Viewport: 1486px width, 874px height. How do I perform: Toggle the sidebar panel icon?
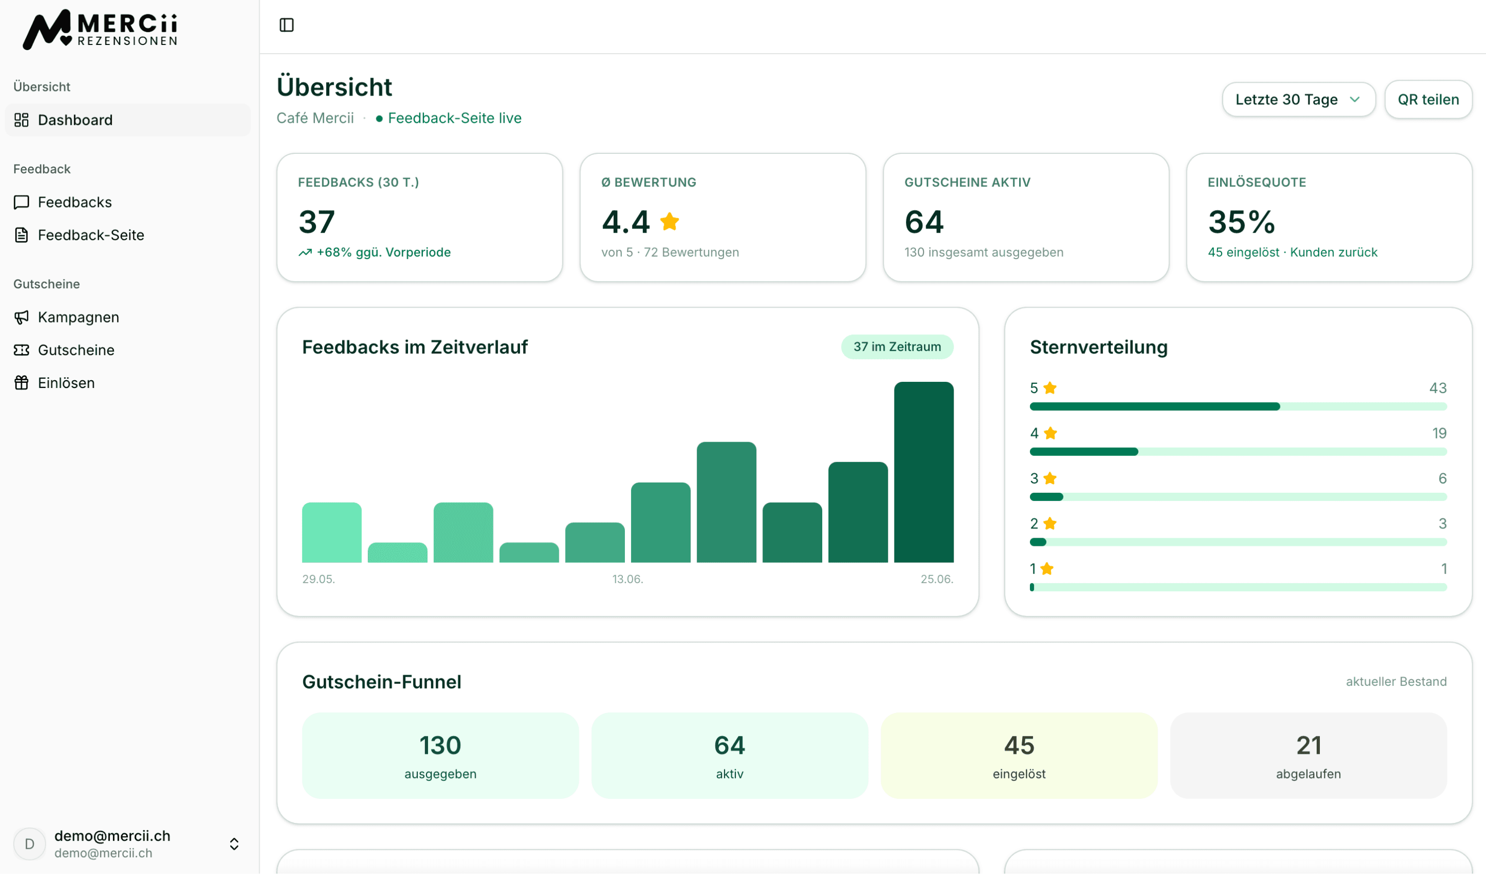(286, 25)
